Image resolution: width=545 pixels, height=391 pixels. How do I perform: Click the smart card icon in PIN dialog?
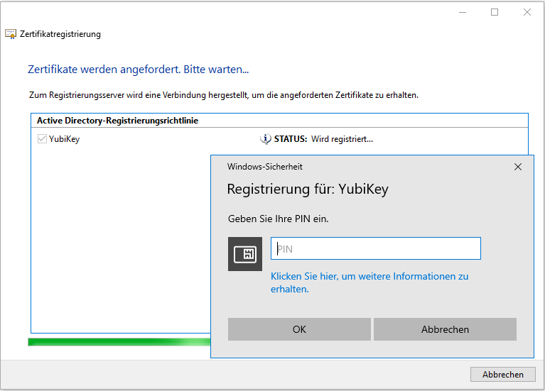click(x=245, y=254)
